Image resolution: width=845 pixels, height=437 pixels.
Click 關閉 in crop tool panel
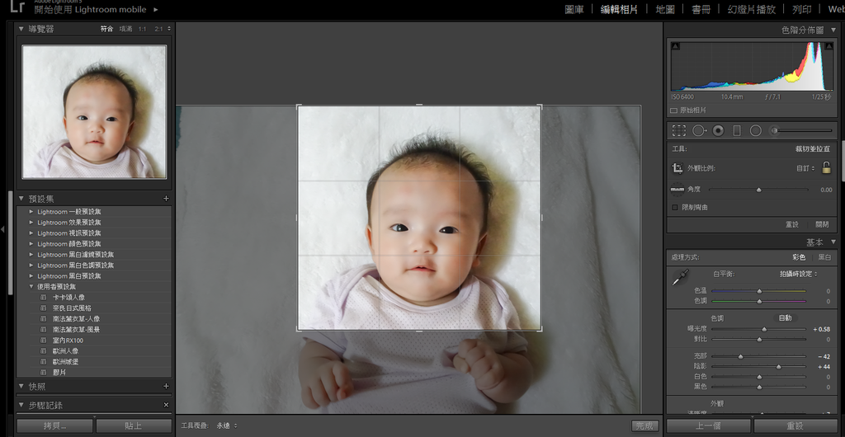(x=822, y=224)
